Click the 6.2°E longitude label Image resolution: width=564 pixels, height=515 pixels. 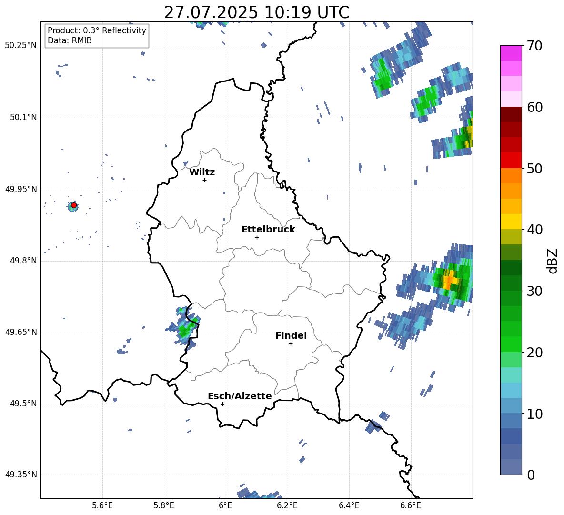(x=287, y=506)
